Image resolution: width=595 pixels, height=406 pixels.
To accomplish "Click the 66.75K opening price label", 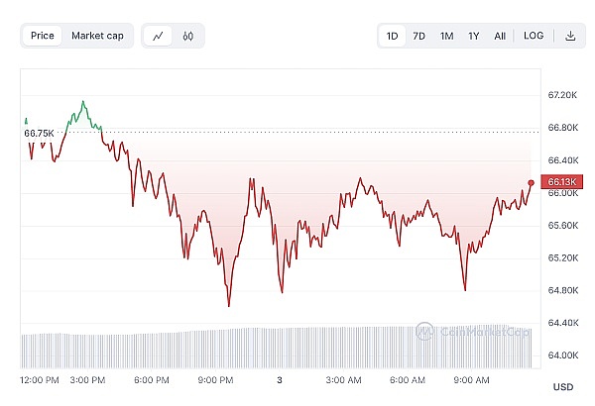I will (x=39, y=133).
